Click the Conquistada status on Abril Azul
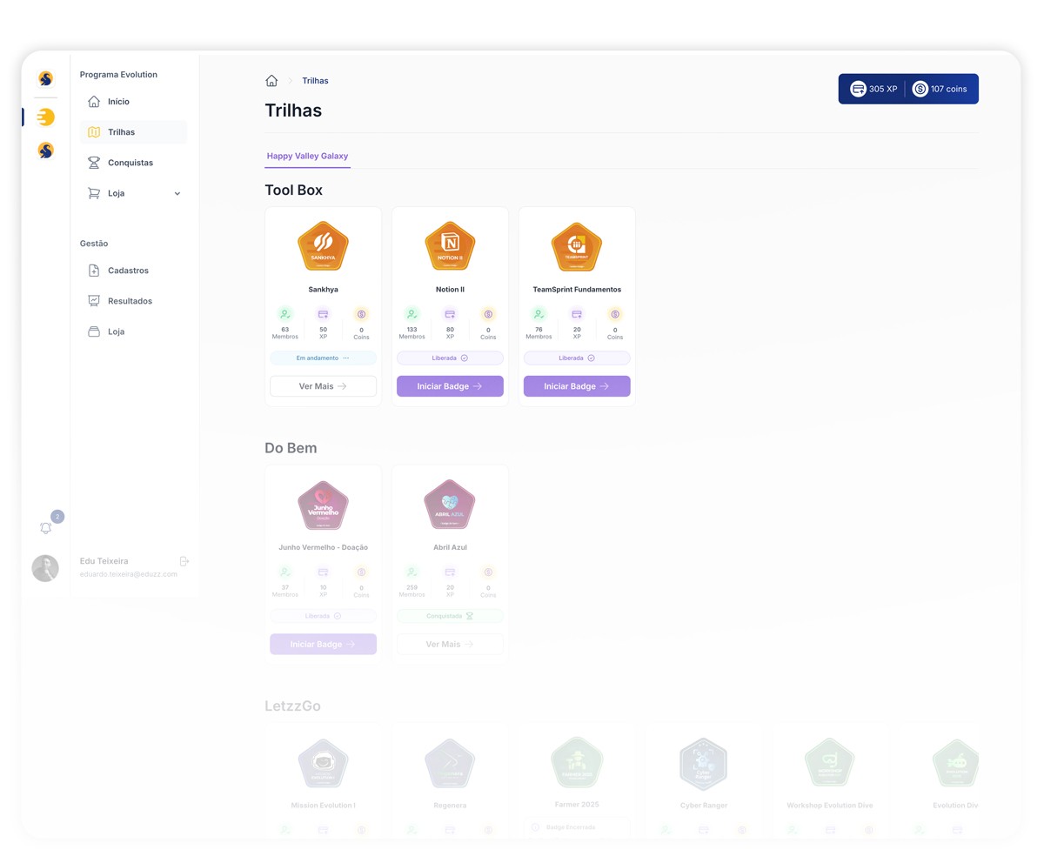The width and height of the screenshot is (1044, 863). tap(450, 616)
